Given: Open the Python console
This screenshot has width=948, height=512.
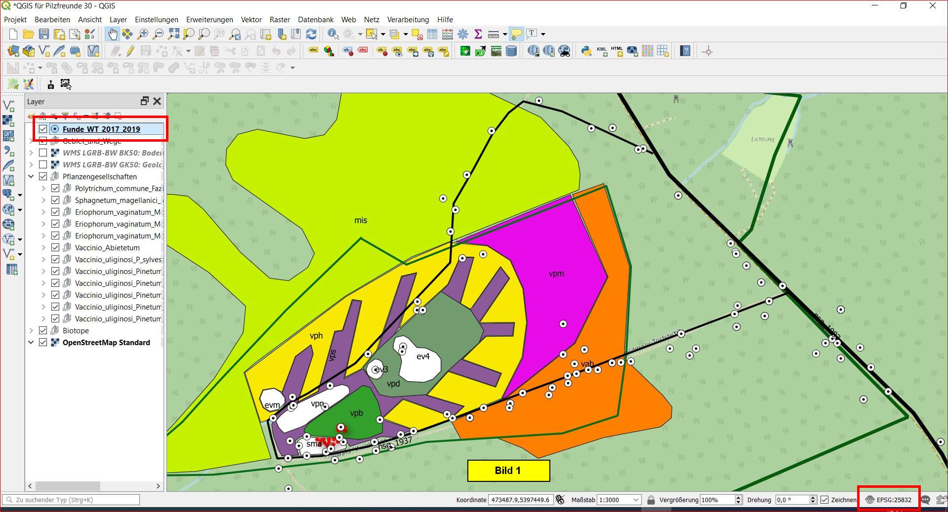Looking at the screenshot, I should [x=586, y=51].
